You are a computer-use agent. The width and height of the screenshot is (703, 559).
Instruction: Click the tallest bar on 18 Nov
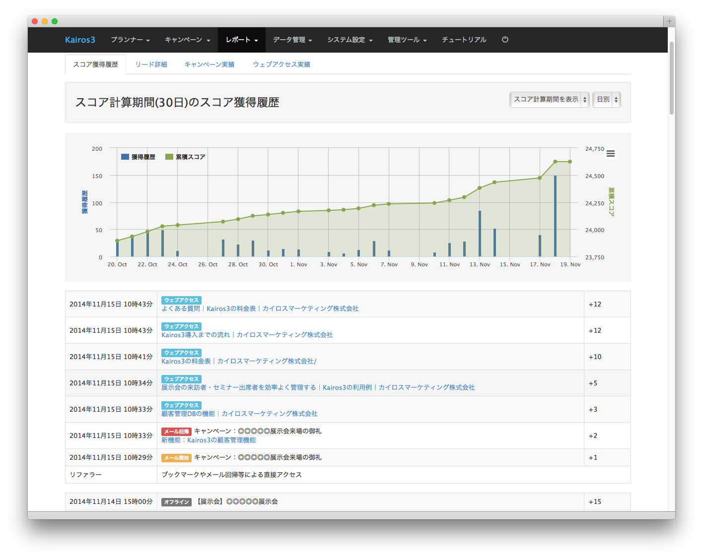pos(555,216)
